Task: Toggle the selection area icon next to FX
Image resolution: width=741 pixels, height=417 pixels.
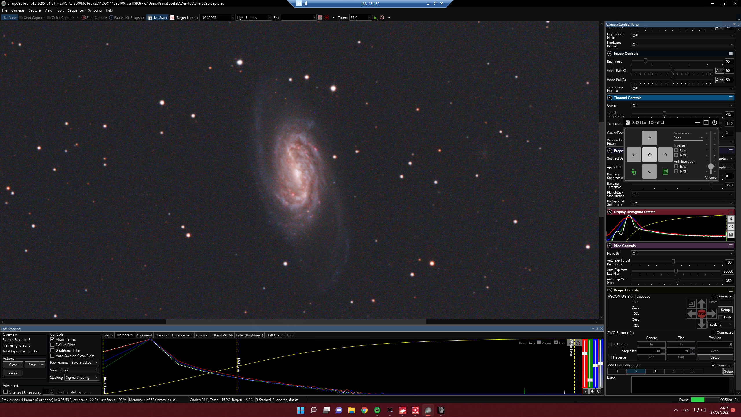Action: [320, 18]
